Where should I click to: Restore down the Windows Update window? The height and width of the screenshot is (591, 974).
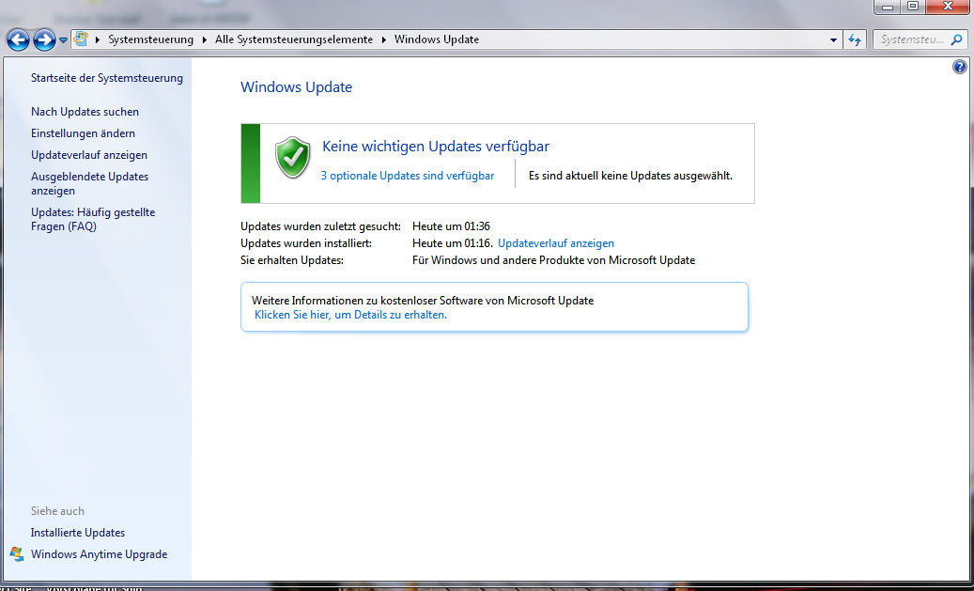(x=913, y=7)
